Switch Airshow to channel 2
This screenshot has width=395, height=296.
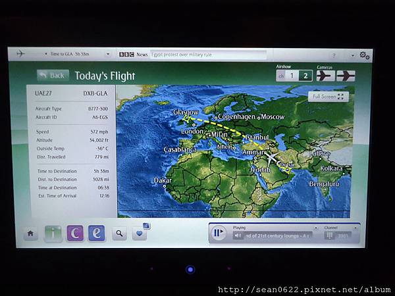point(305,76)
